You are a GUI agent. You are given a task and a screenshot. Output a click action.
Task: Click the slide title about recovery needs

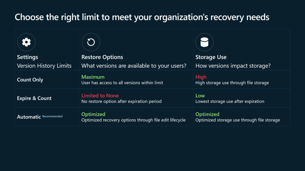(x=142, y=17)
